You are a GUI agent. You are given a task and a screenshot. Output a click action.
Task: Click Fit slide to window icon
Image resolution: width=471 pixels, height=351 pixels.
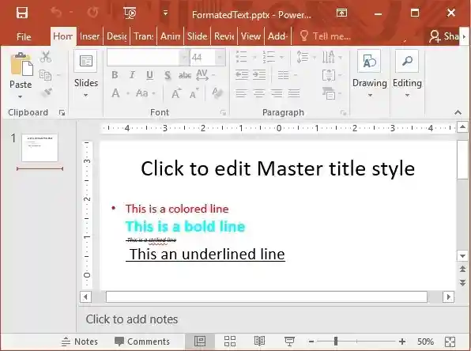pos(450,342)
